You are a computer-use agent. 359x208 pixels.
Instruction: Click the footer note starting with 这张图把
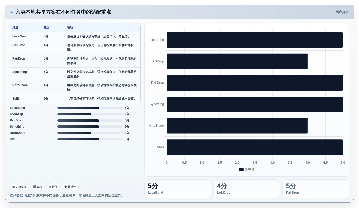point(67,195)
